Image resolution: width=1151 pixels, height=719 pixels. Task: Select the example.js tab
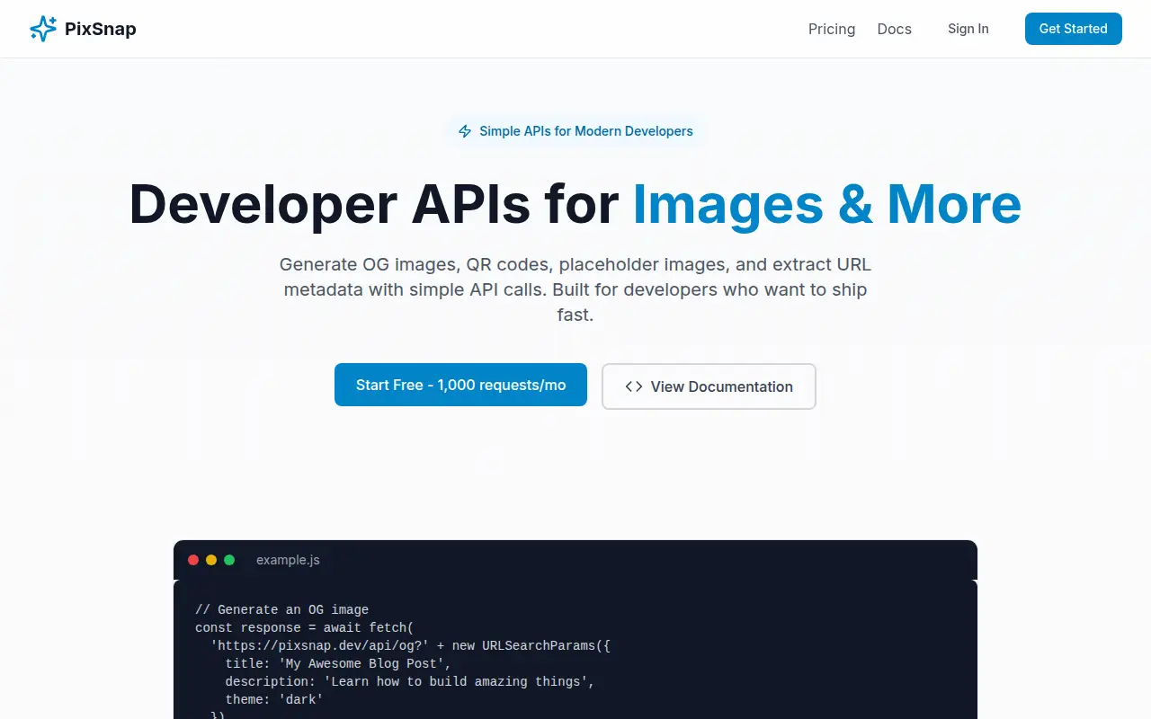288,560
